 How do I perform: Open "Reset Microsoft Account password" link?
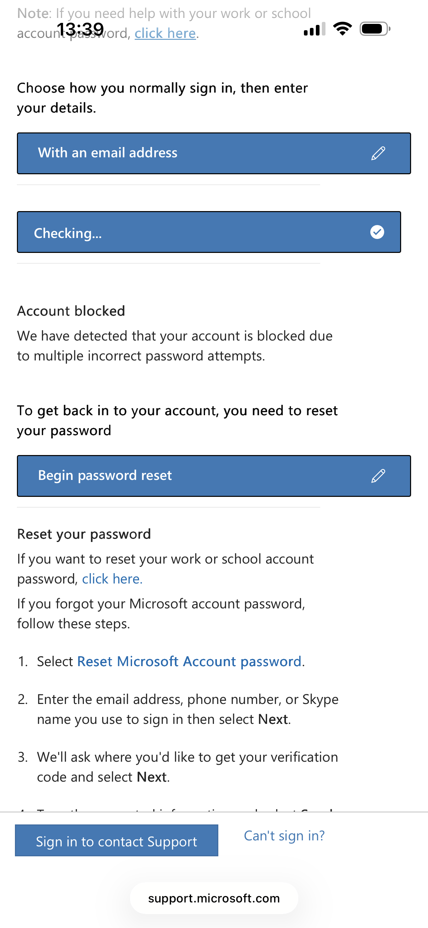click(189, 661)
